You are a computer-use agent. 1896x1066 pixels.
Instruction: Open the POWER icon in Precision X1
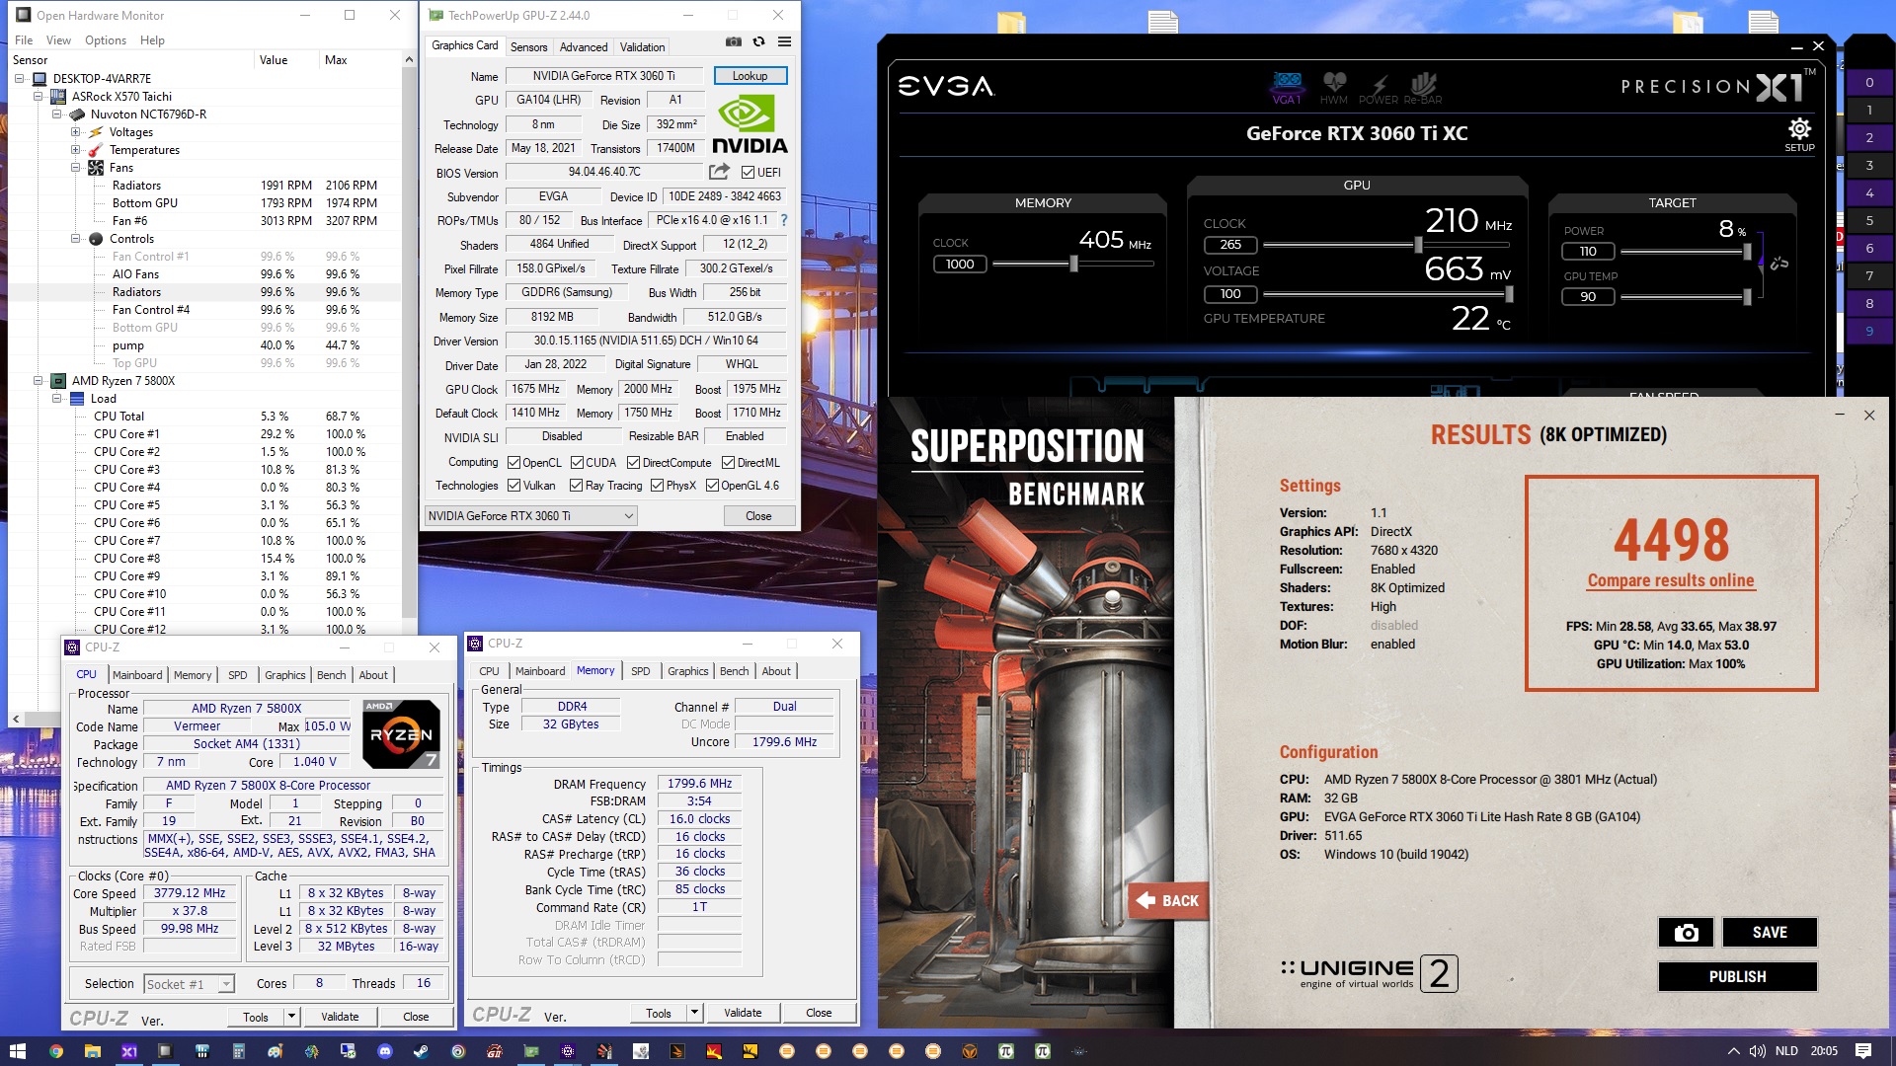pyautogui.click(x=1379, y=89)
